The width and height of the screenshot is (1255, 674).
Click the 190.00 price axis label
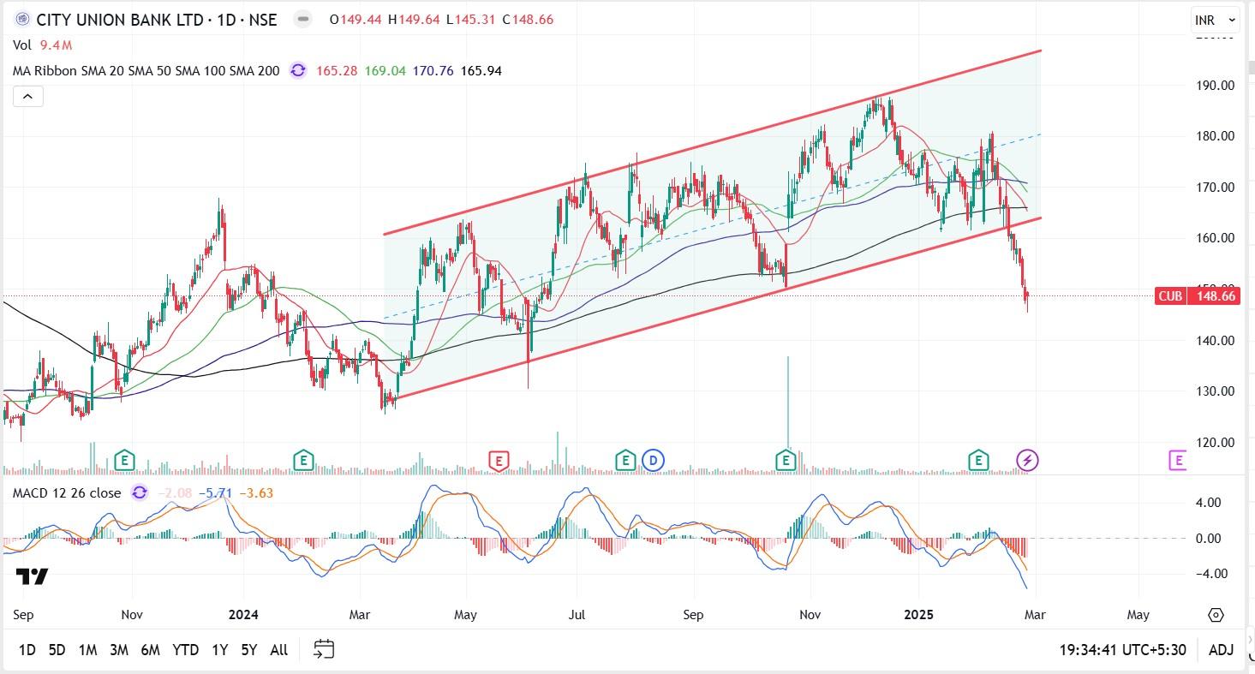pyautogui.click(x=1216, y=85)
